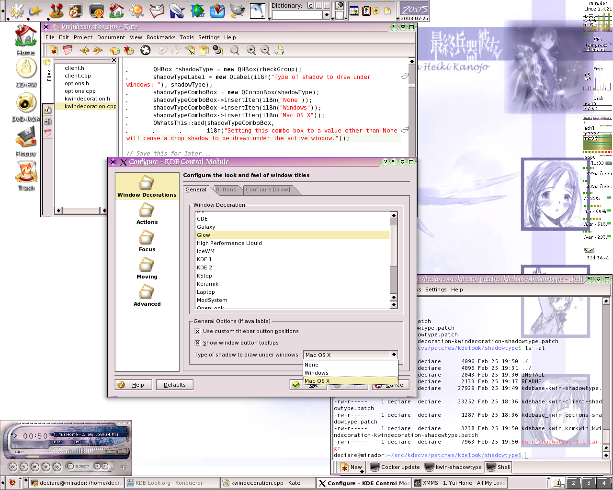Screen dimensions: 613x490
Task: Switch to virtual desktop 3 in the pager
Action: click(589, 483)
